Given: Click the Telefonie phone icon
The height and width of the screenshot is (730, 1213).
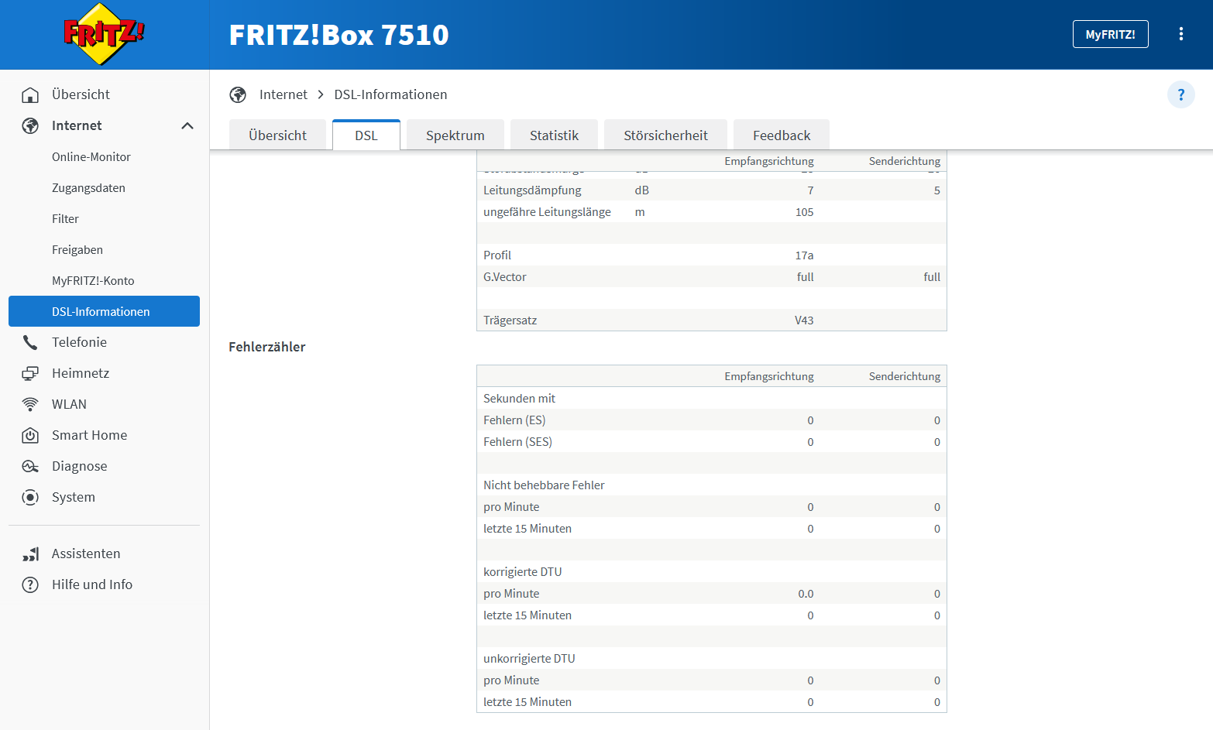Looking at the screenshot, I should [x=30, y=342].
